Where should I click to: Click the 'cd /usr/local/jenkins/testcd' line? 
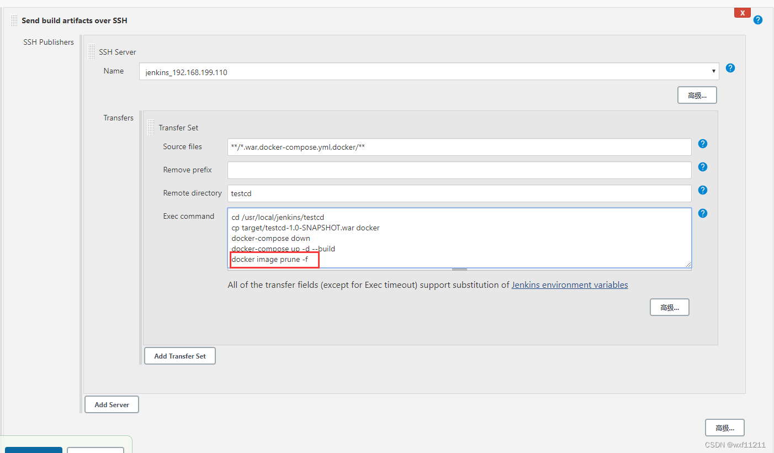[x=278, y=218]
